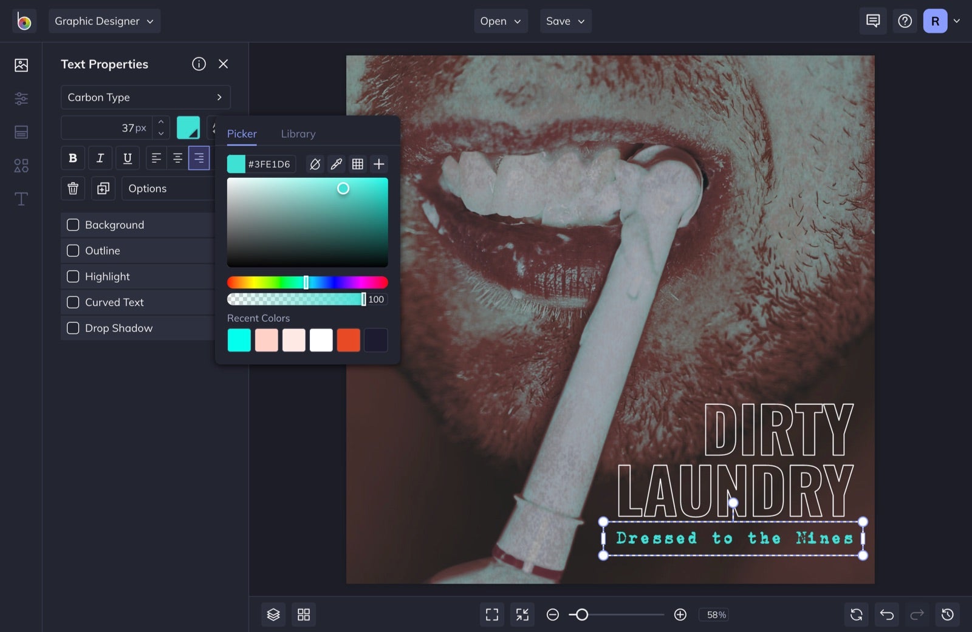Open the color grid swatch icon
The height and width of the screenshot is (632, 972).
(357, 164)
